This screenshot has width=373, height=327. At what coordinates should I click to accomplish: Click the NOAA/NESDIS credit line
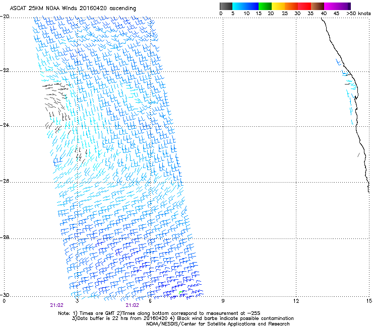coord(218,324)
